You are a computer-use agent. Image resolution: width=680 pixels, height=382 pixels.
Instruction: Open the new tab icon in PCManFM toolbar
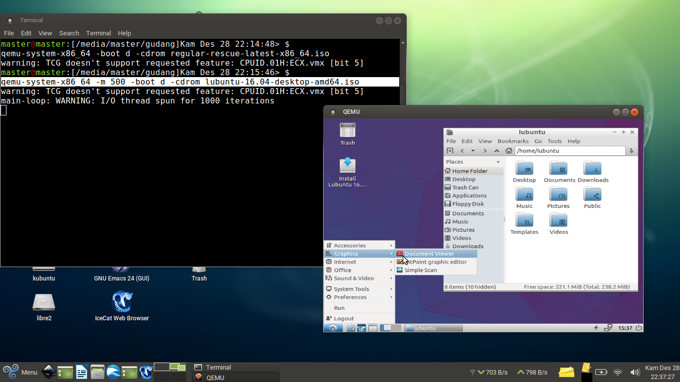point(451,150)
